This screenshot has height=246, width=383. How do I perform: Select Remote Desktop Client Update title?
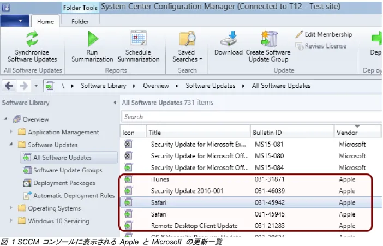(x=194, y=226)
